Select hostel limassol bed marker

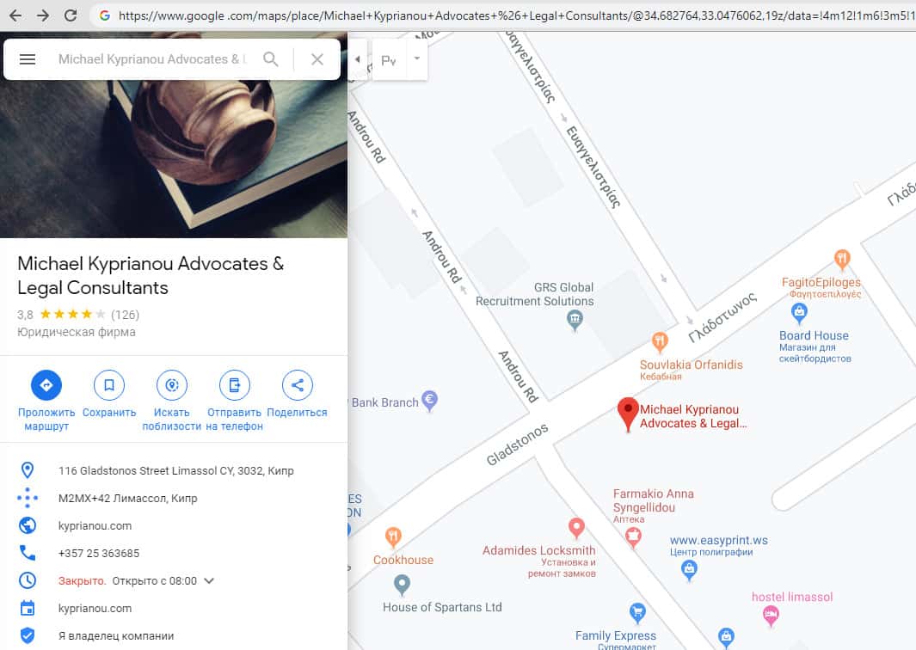coord(772,616)
